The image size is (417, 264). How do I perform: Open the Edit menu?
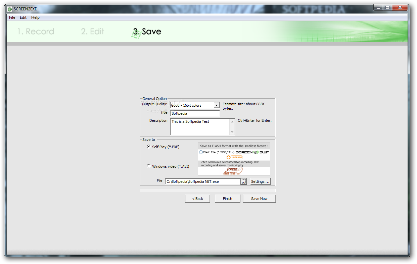[23, 17]
